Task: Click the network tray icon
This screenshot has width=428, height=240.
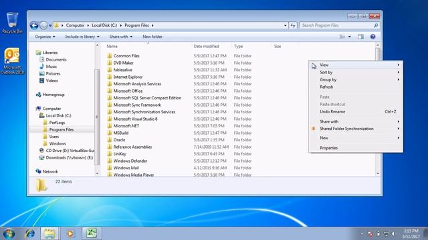Action: pyautogui.click(x=386, y=234)
